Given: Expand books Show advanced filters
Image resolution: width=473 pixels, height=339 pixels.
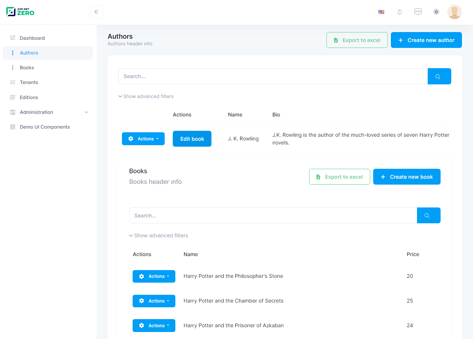Looking at the screenshot, I should [x=158, y=235].
